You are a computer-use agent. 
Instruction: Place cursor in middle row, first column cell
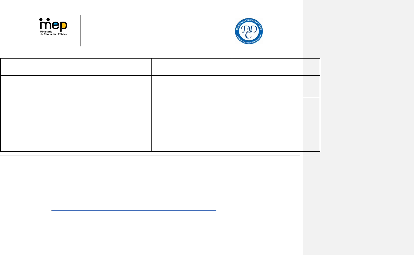[x=40, y=86]
